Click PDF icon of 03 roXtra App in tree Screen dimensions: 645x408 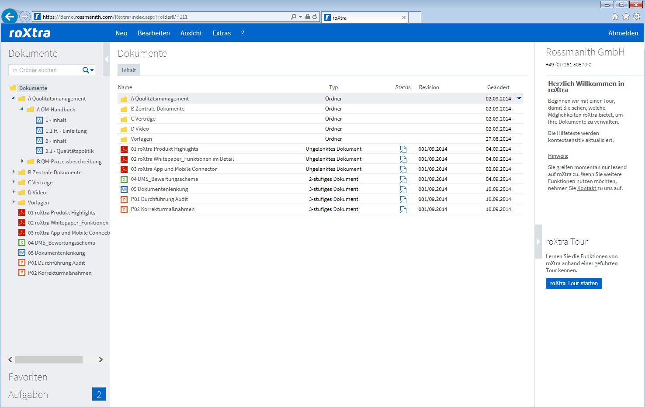[22, 233]
